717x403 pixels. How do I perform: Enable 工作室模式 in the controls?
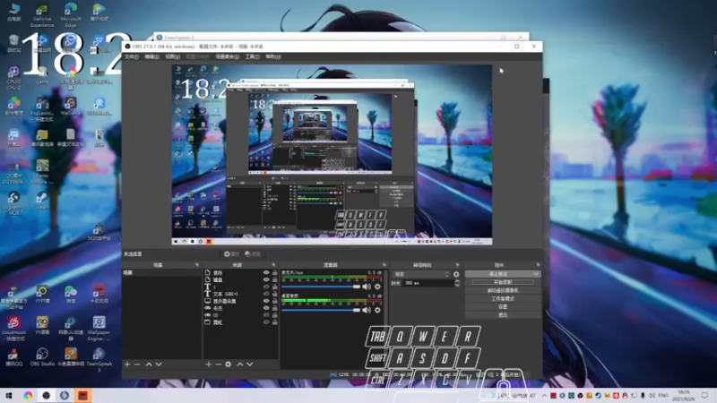[x=503, y=299]
